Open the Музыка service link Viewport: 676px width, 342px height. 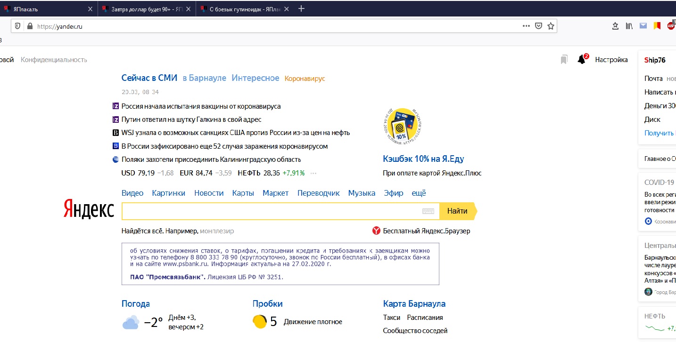coord(362,193)
